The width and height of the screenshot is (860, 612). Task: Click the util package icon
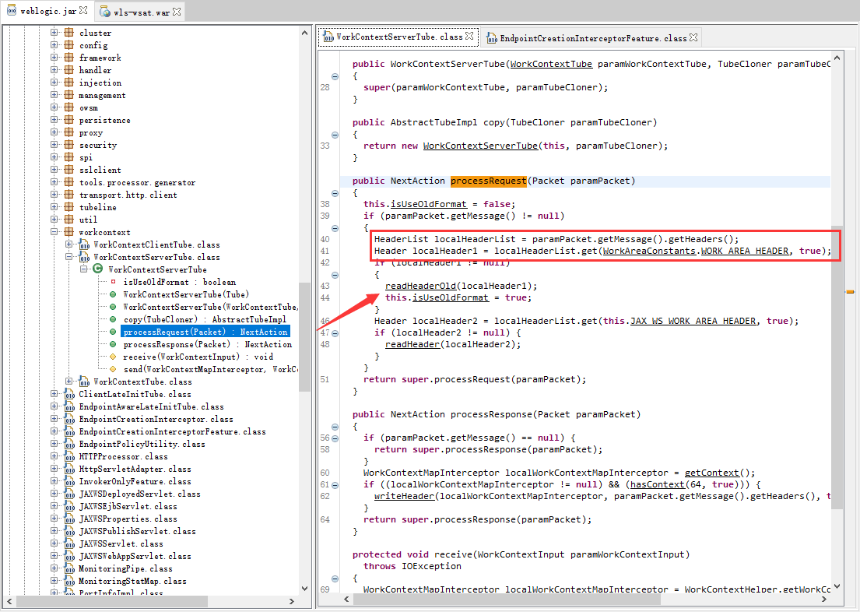click(x=69, y=219)
